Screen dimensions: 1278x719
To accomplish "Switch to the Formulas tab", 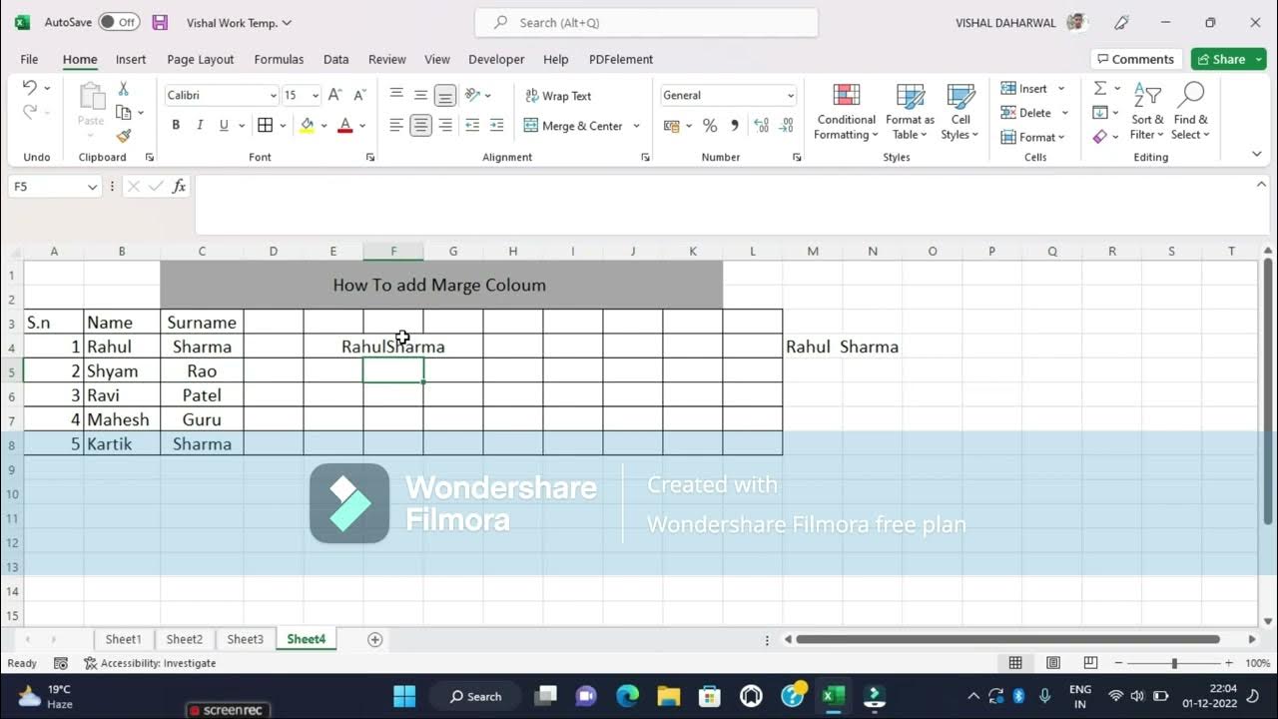I will click(x=279, y=59).
